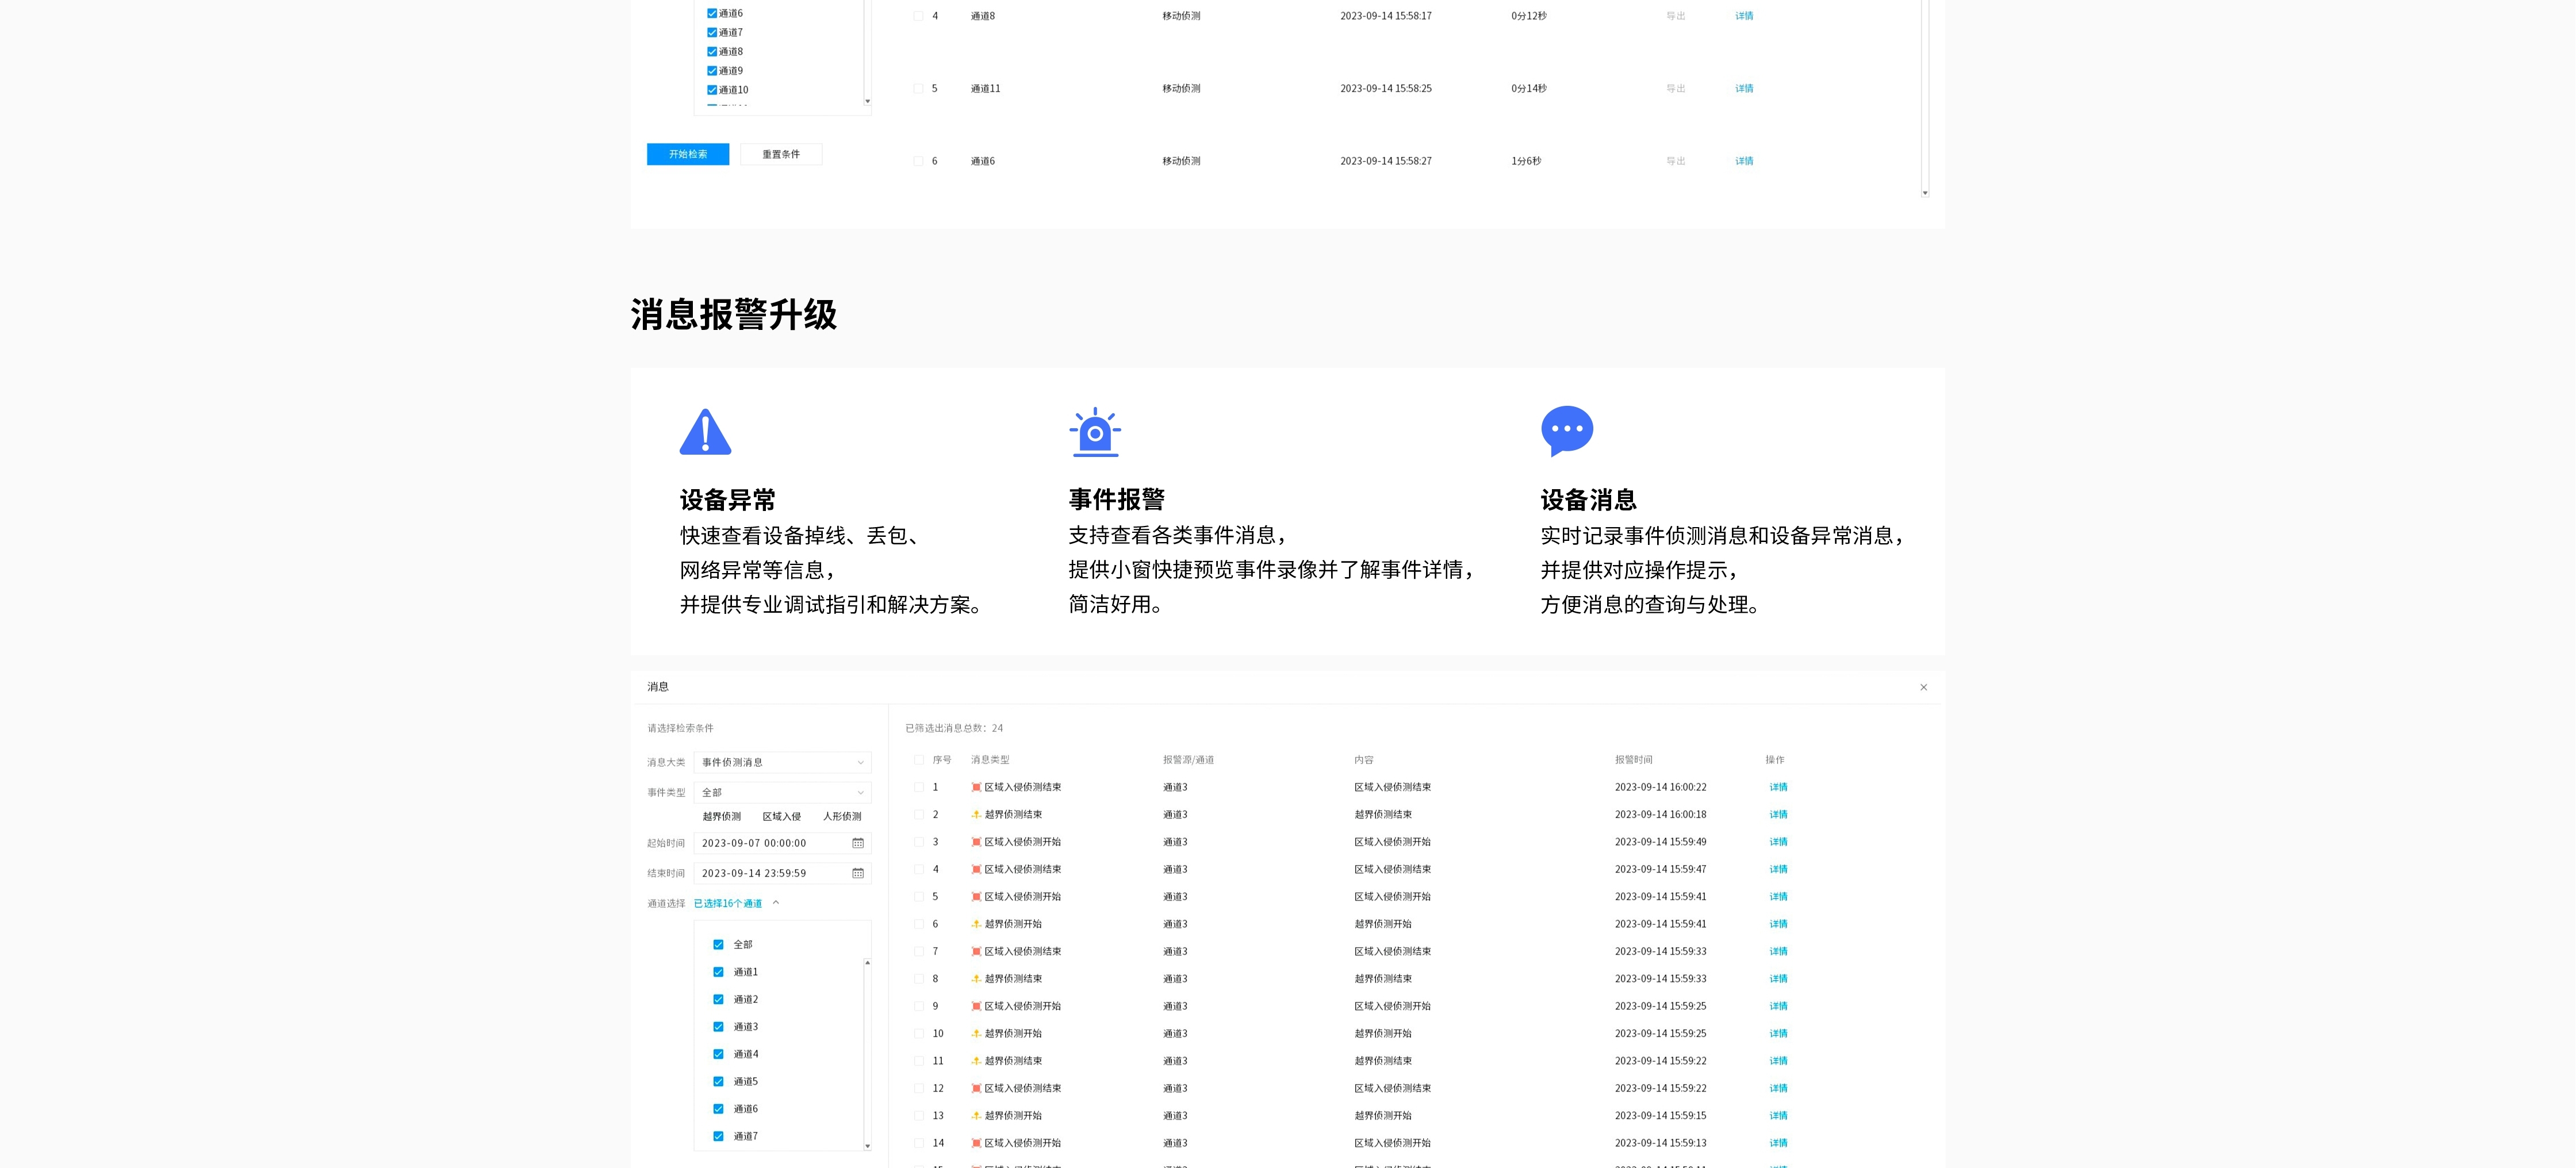Collapse the 通道选择 list chevron
Viewport: 2576px width, 1168px height.
click(776, 903)
